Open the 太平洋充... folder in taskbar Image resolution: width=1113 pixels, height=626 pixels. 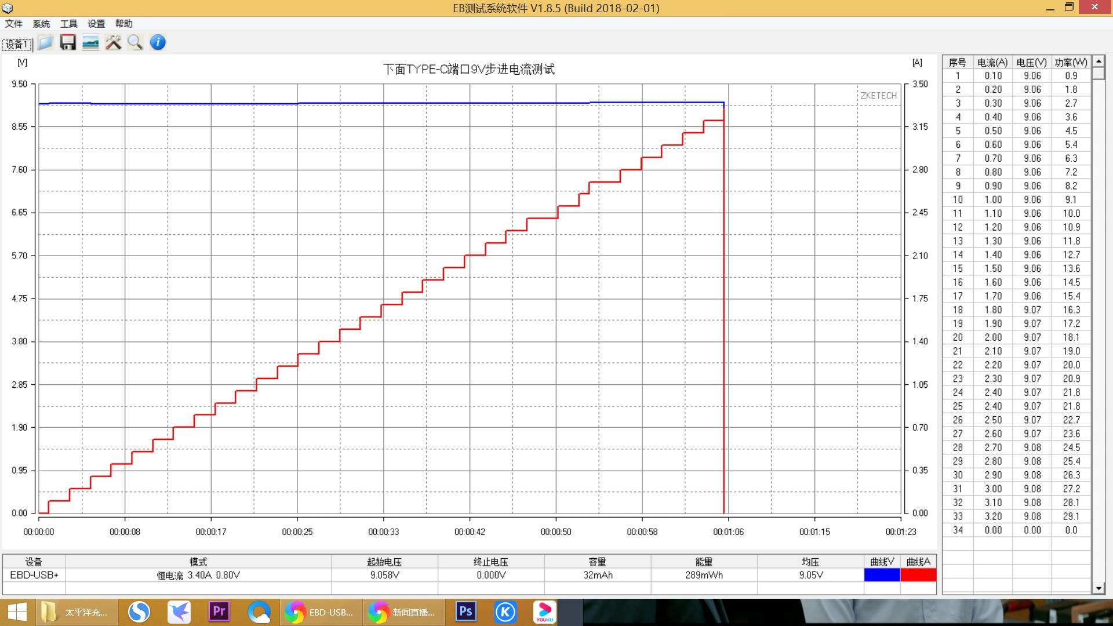pos(77,612)
